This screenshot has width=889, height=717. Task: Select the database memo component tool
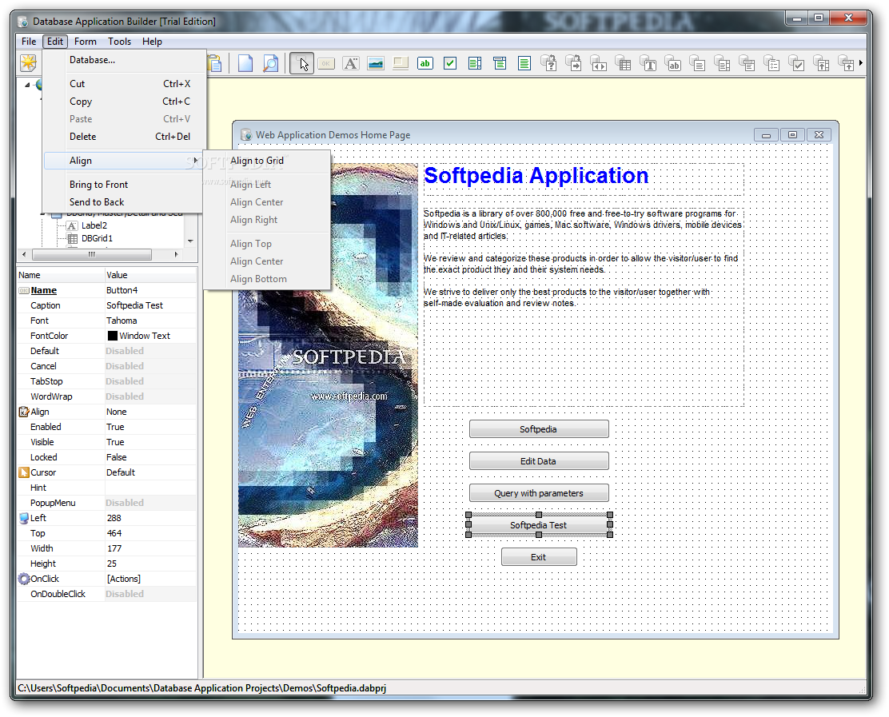pos(698,63)
